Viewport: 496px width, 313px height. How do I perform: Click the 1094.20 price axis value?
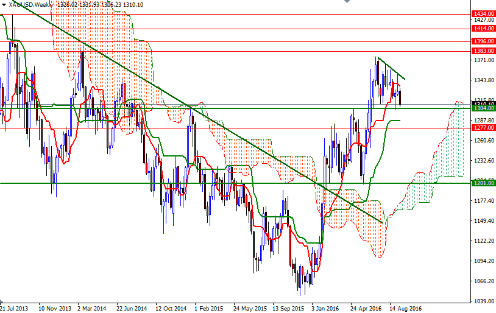[484, 261]
